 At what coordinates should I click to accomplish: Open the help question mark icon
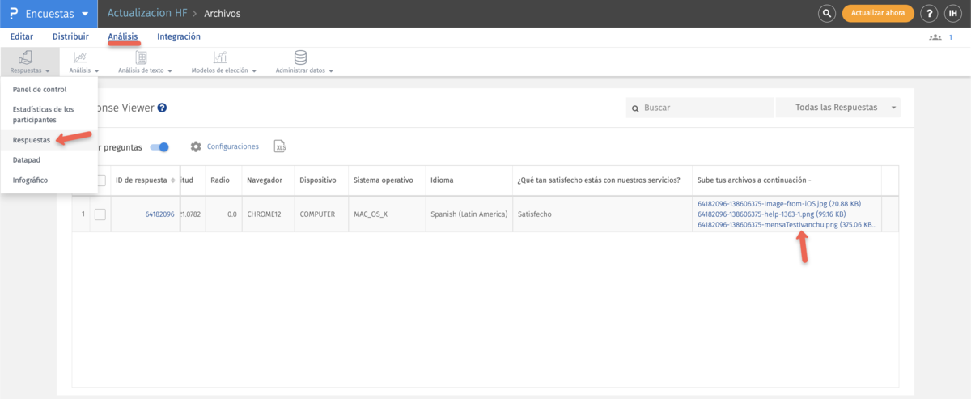929,14
